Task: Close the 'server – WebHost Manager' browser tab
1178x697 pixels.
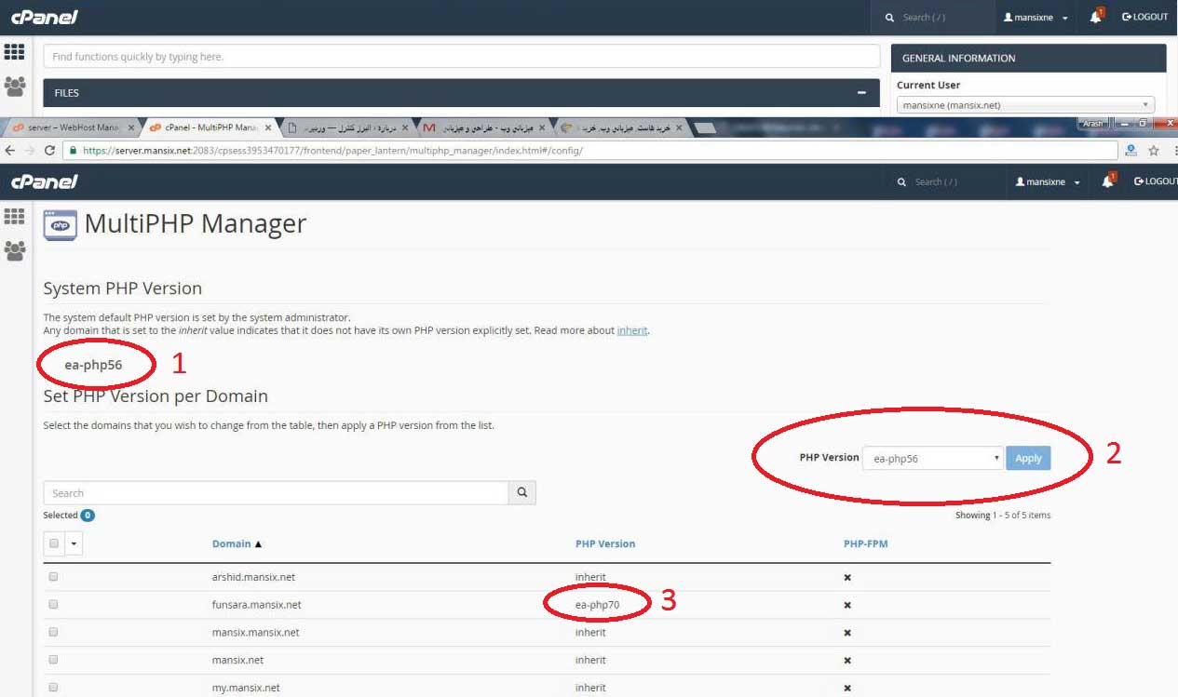Action: point(130,127)
